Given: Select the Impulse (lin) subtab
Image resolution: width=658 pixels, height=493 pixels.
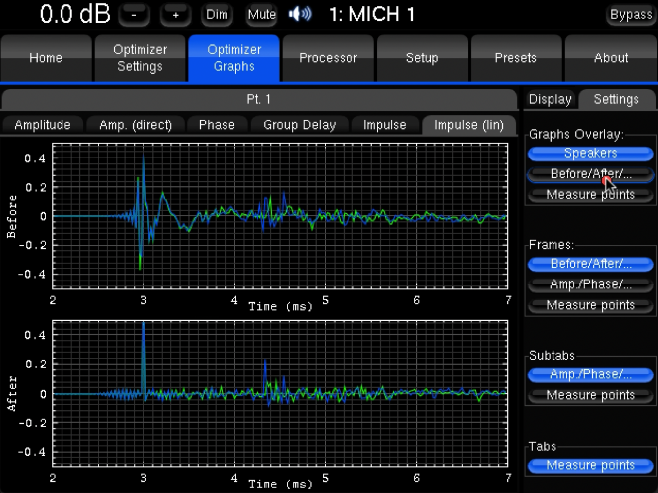Looking at the screenshot, I should click(x=469, y=125).
